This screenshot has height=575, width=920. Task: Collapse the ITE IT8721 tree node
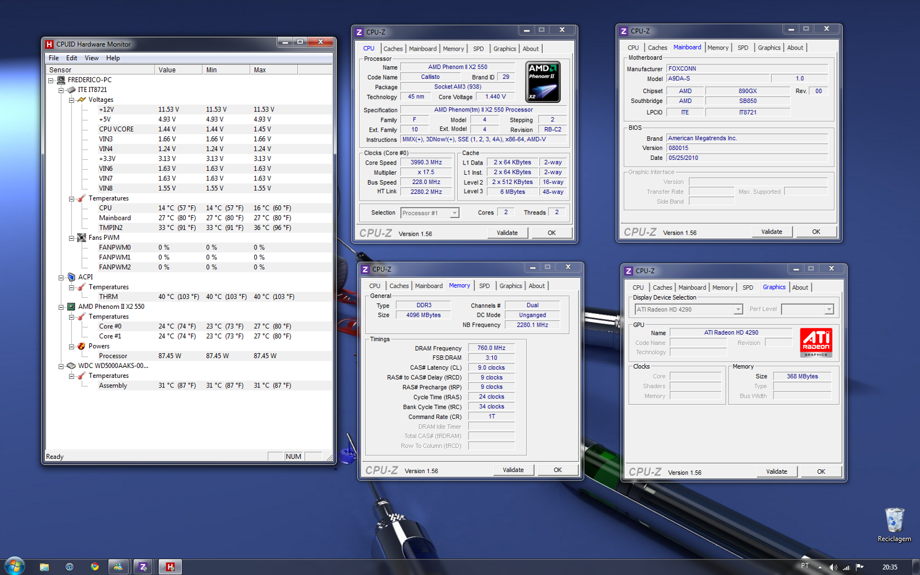pos(61,90)
